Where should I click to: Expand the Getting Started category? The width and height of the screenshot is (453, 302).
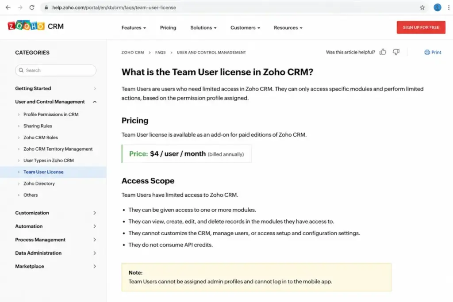tap(55, 88)
